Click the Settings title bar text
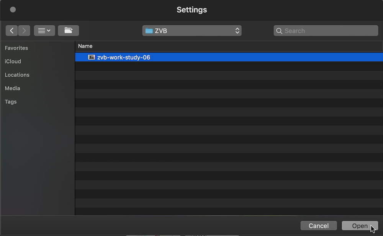 pyautogui.click(x=192, y=10)
